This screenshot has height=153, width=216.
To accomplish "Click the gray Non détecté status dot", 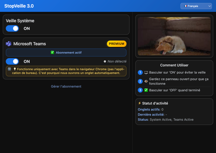I will [105, 61].
